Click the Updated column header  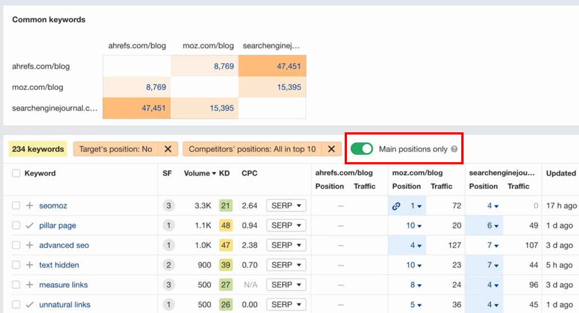(561, 173)
